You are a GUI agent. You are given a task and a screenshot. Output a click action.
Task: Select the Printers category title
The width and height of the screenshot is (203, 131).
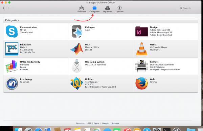pos(154,62)
